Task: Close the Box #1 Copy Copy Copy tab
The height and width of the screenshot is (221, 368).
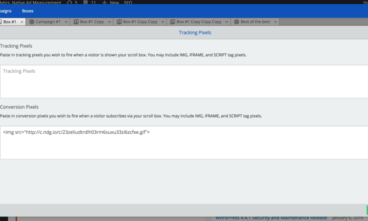Action: [227, 22]
